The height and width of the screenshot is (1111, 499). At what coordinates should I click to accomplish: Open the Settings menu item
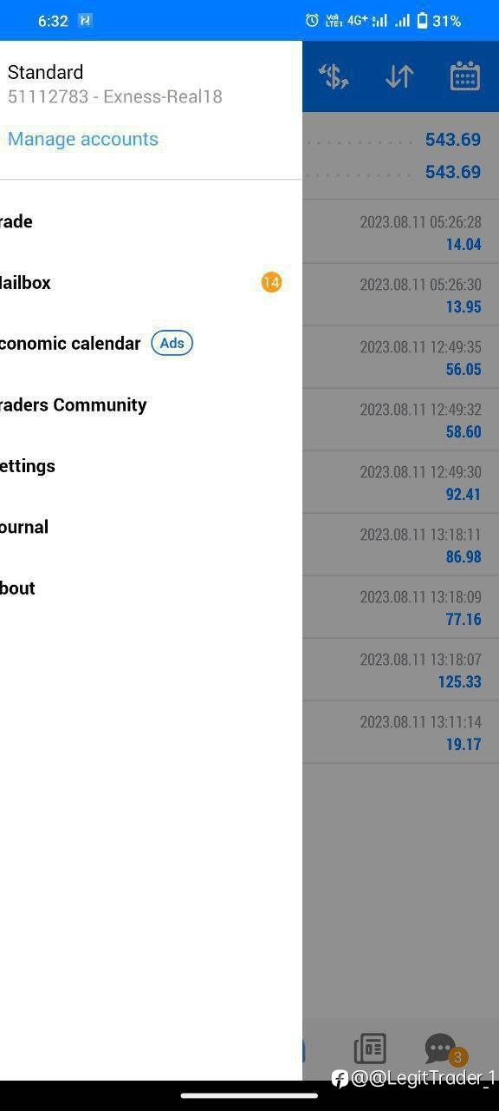tap(151, 465)
